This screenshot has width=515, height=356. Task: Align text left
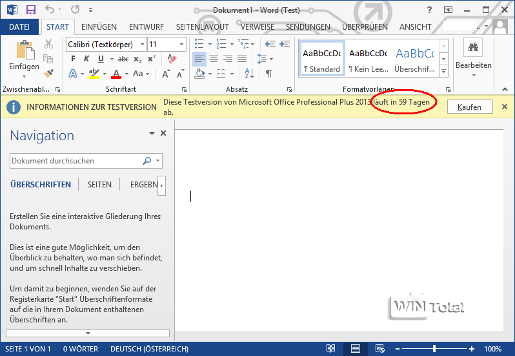point(199,59)
